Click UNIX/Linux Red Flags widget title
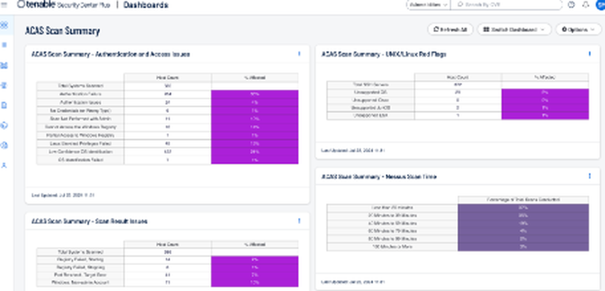Image resolution: width=605 pixels, height=291 pixels. [x=384, y=54]
